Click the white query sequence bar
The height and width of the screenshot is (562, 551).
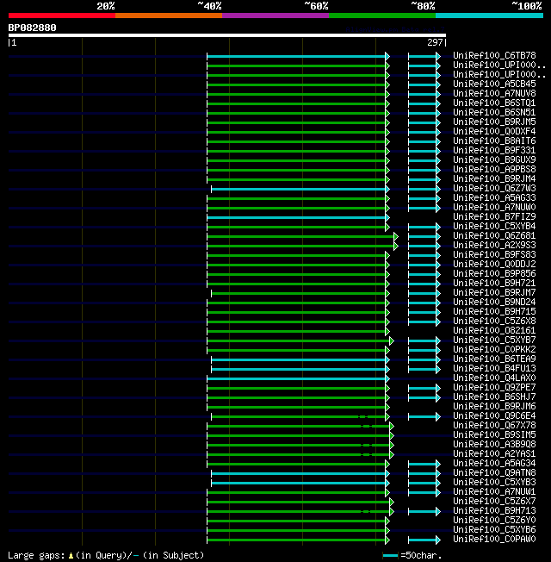(x=227, y=35)
